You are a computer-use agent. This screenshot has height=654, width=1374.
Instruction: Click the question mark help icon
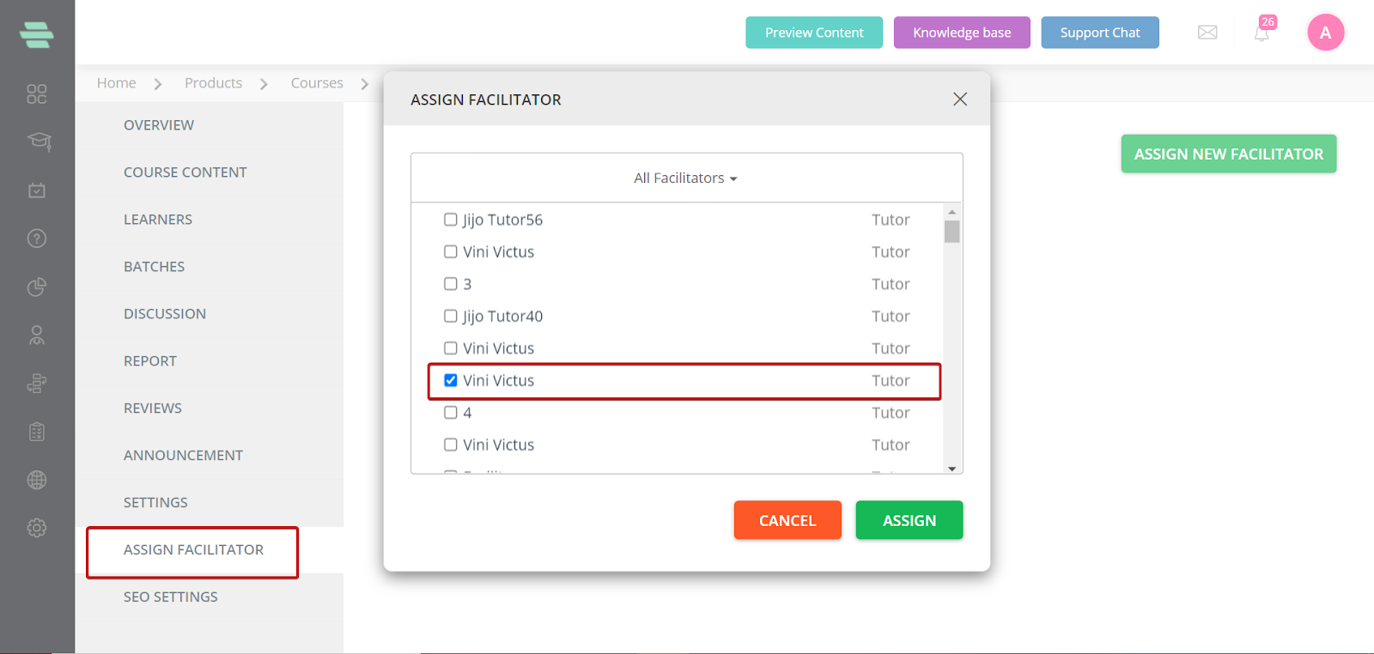tap(37, 239)
